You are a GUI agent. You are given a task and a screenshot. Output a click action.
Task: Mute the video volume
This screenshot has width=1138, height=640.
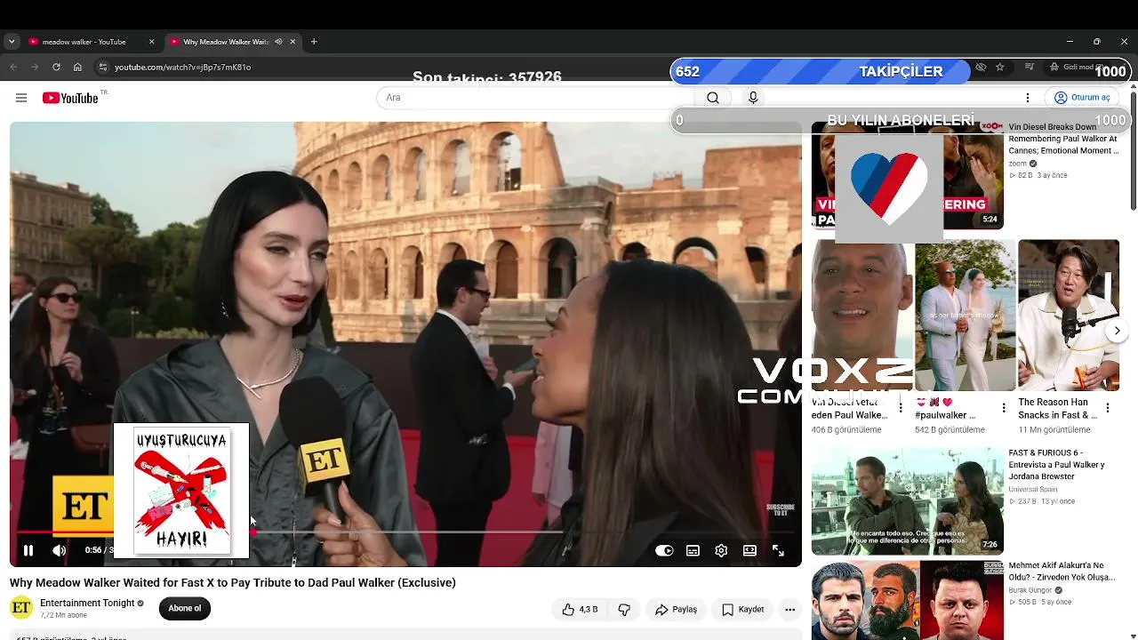pos(59,551)
